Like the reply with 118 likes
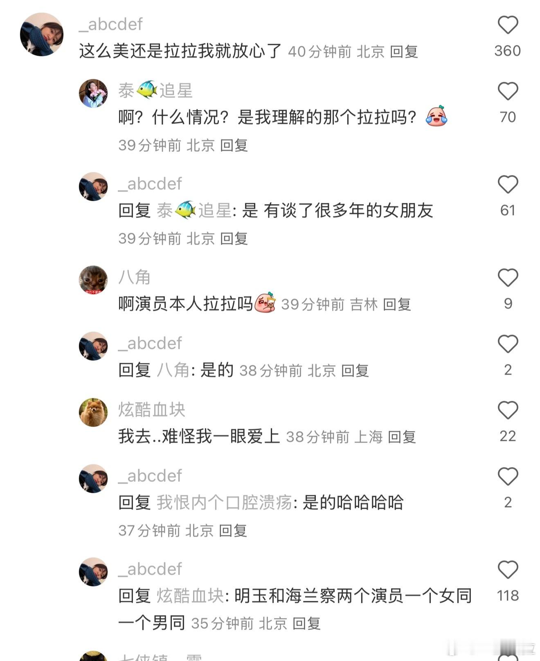The image size is (540, 661). (508, 570)
